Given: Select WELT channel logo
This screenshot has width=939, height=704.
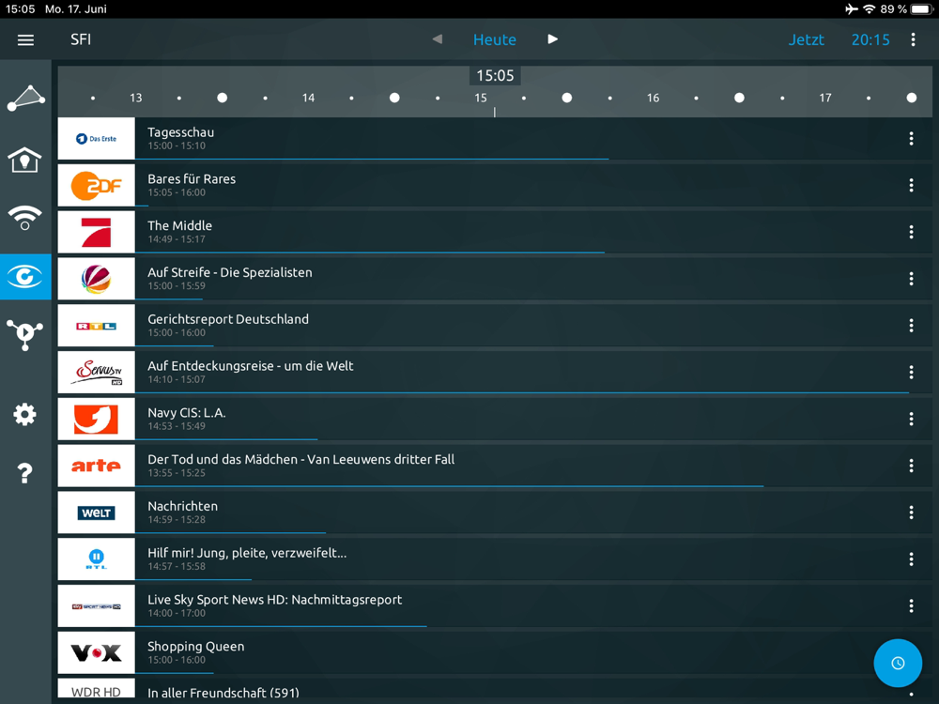Looking at the screenshot, I should tap(97, 512).
